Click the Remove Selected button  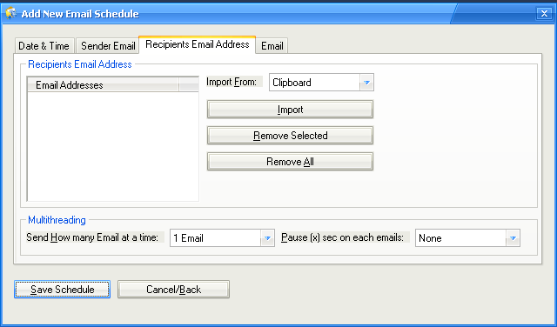[290, 136]
